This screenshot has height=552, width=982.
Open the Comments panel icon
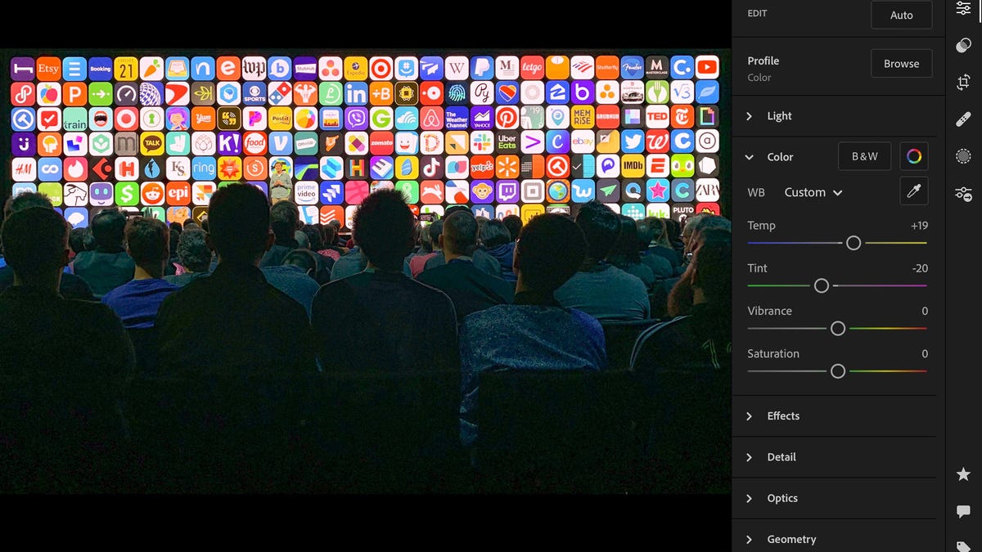[x=963, y=511]
